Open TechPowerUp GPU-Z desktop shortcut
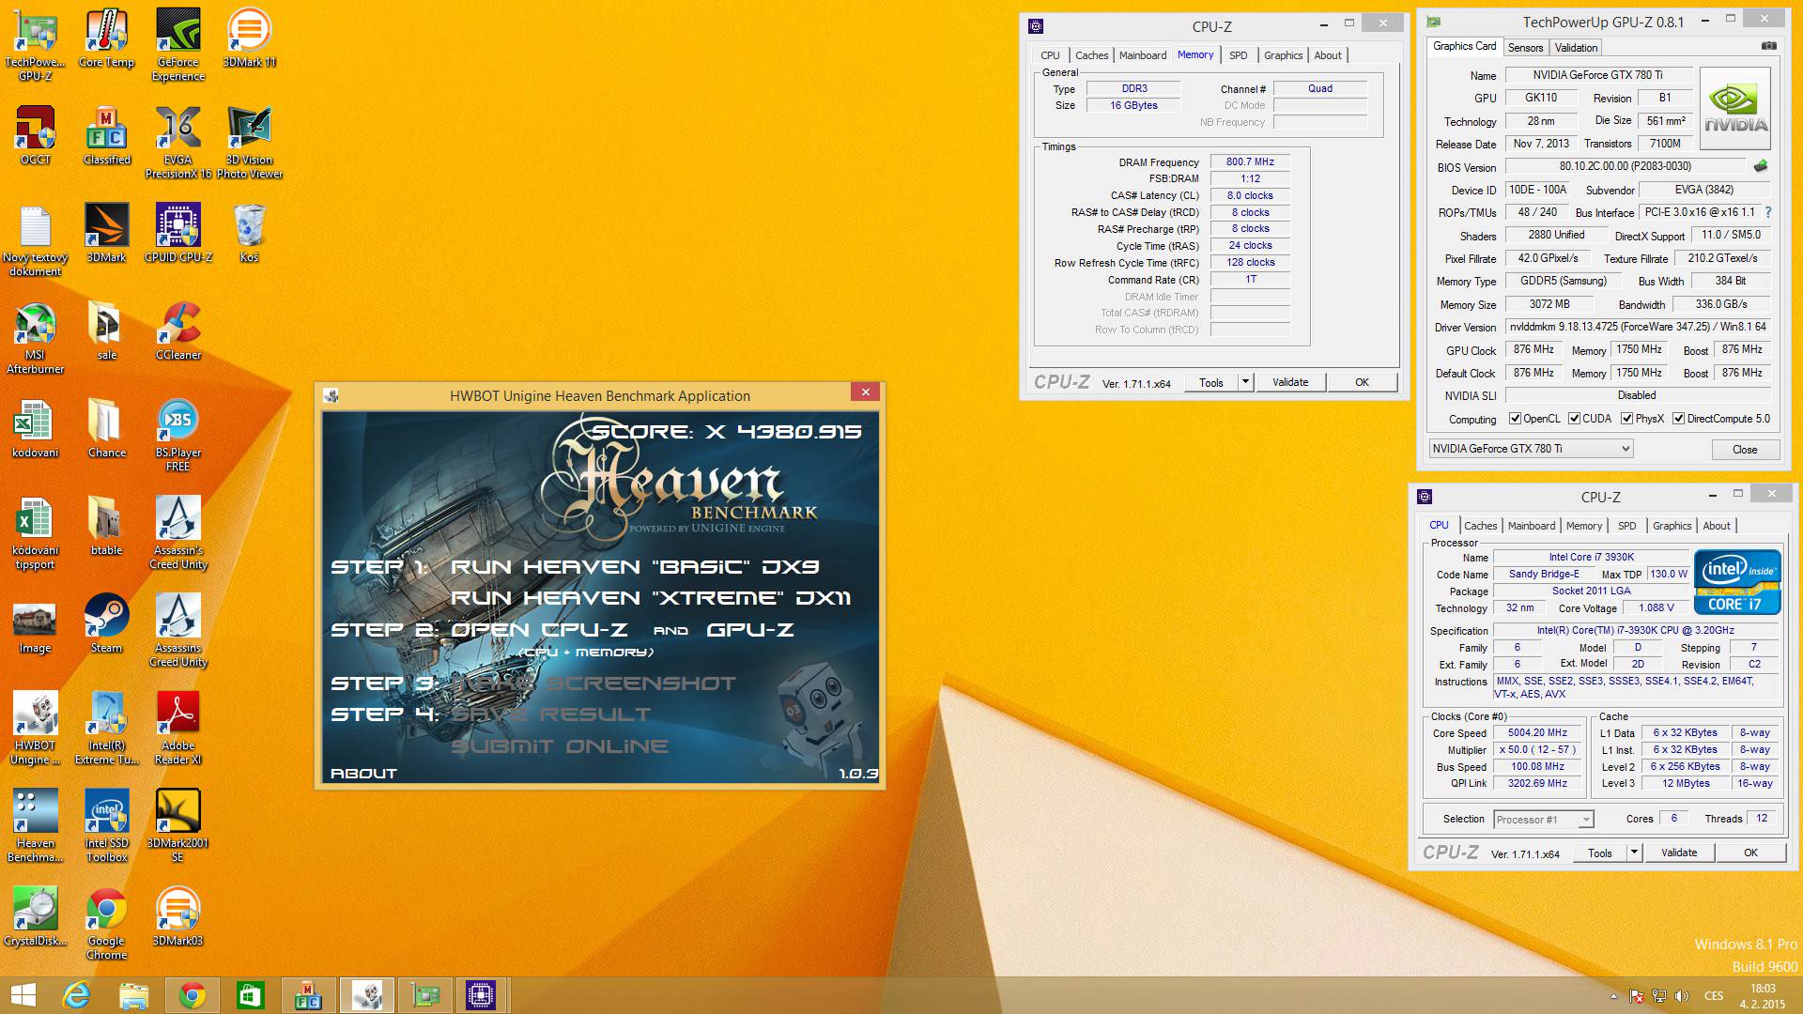This screenshot has width=1803, height=1014. coord(36,43)
